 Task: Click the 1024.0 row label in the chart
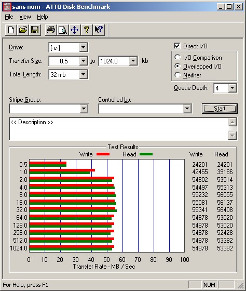[x=19, y=248]
